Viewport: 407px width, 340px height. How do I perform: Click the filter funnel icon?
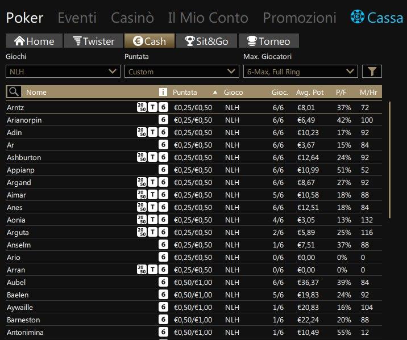(x=372, y=72)
